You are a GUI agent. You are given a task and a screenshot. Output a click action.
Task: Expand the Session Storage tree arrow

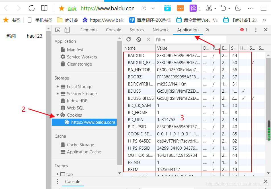tap(58, 94)
